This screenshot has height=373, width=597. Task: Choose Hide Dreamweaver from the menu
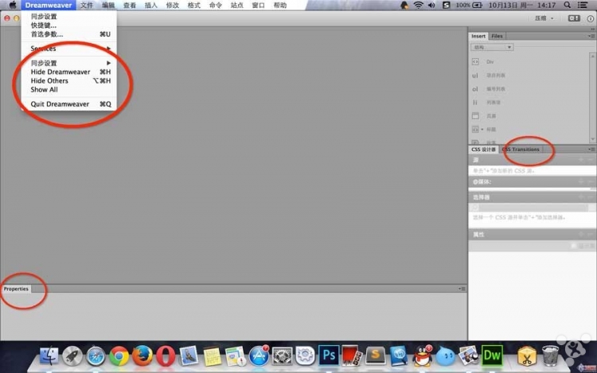click(60, 72)
